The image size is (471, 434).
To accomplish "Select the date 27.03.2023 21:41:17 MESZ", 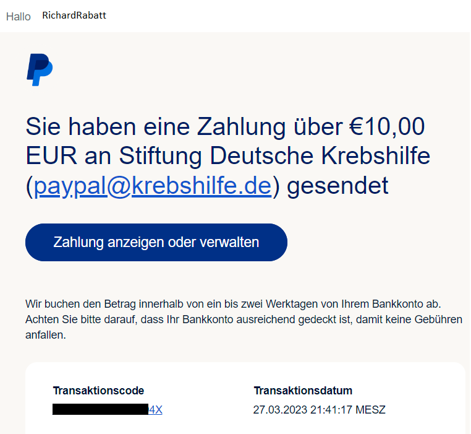I will 319,409.
